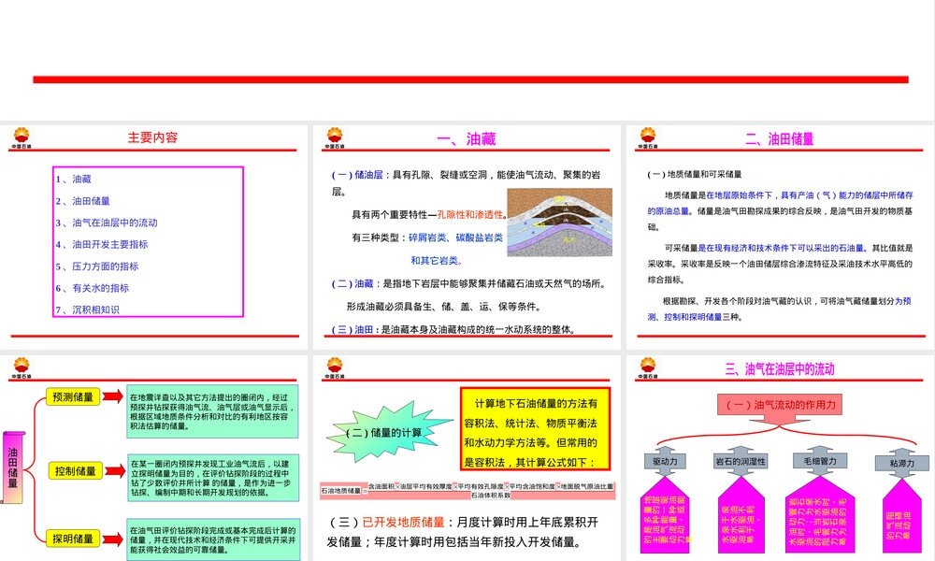Select the green box starting 在地震详查以及其它方法

(x=212, y=412)
